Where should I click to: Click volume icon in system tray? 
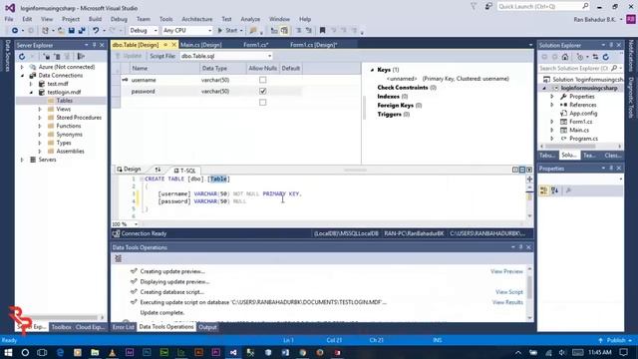click(x=562, y=352)
